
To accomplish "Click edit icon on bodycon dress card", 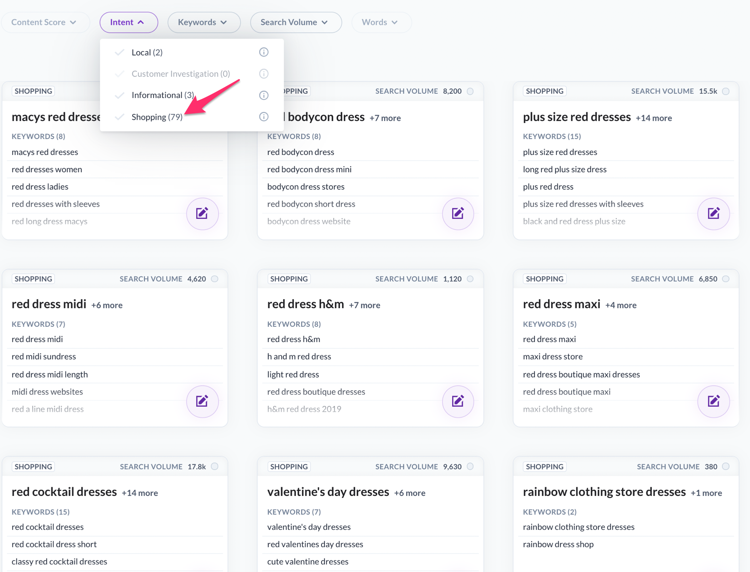I will (458, 213).
